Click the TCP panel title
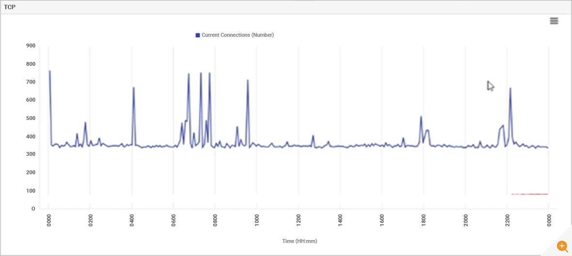 tap(10, 7)
